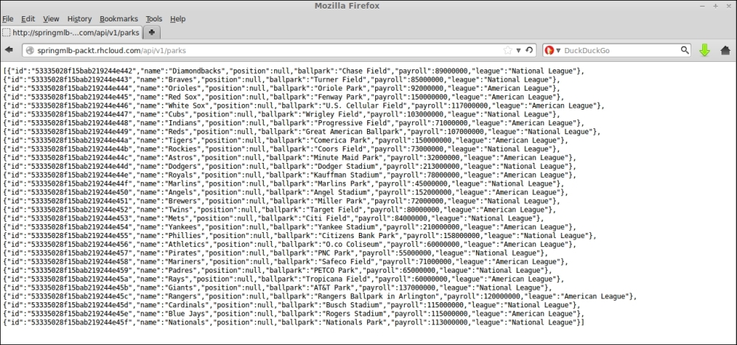
Task: Go back using the back arrow
Action: coord(8,50)
